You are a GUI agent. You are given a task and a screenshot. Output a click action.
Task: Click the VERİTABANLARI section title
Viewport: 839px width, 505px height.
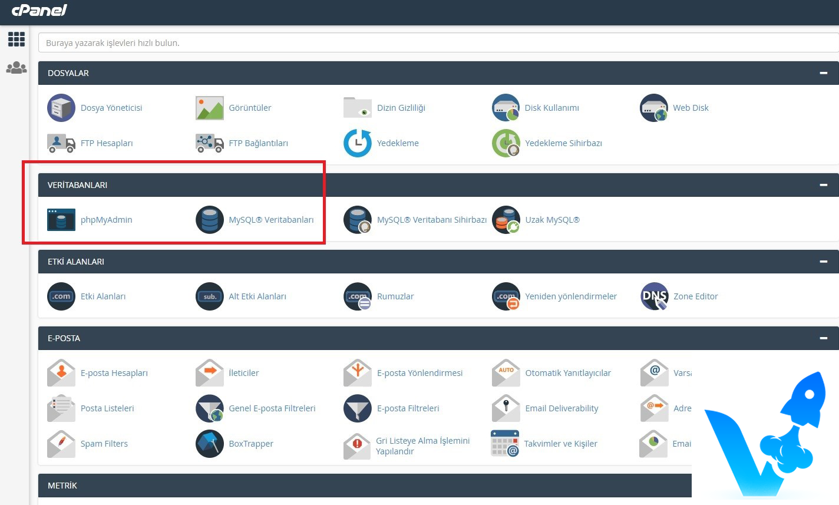click(77, 185)
